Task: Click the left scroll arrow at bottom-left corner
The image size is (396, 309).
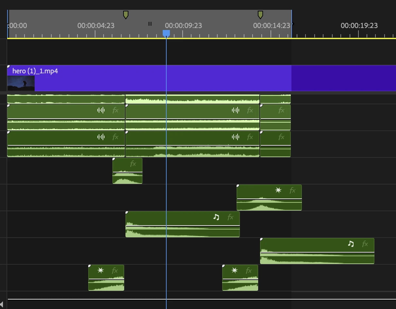Action: click(x=2, y=304)
